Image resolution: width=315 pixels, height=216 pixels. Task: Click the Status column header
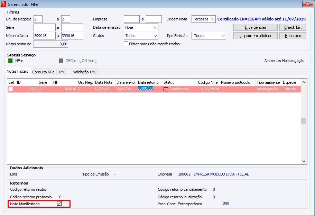pos(180,82)
